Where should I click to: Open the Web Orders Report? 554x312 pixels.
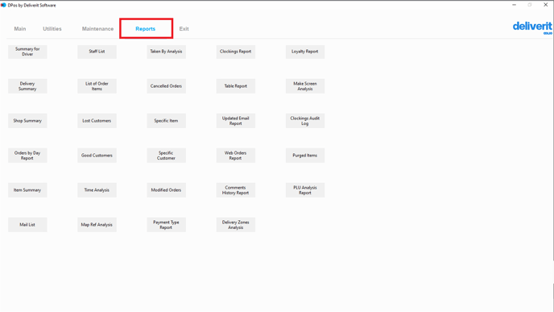click(236, 156)
